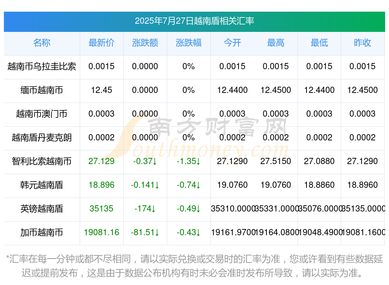Click the 最低 column header
The image size is (389, 285).
pyautogui.click(x=319, y=43)
